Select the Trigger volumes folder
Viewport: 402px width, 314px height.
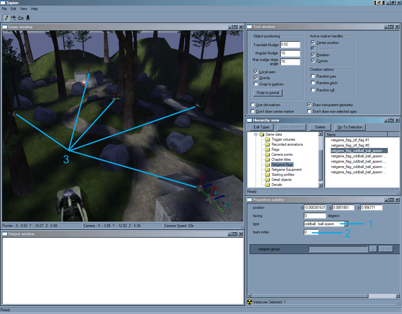[283, 139]
